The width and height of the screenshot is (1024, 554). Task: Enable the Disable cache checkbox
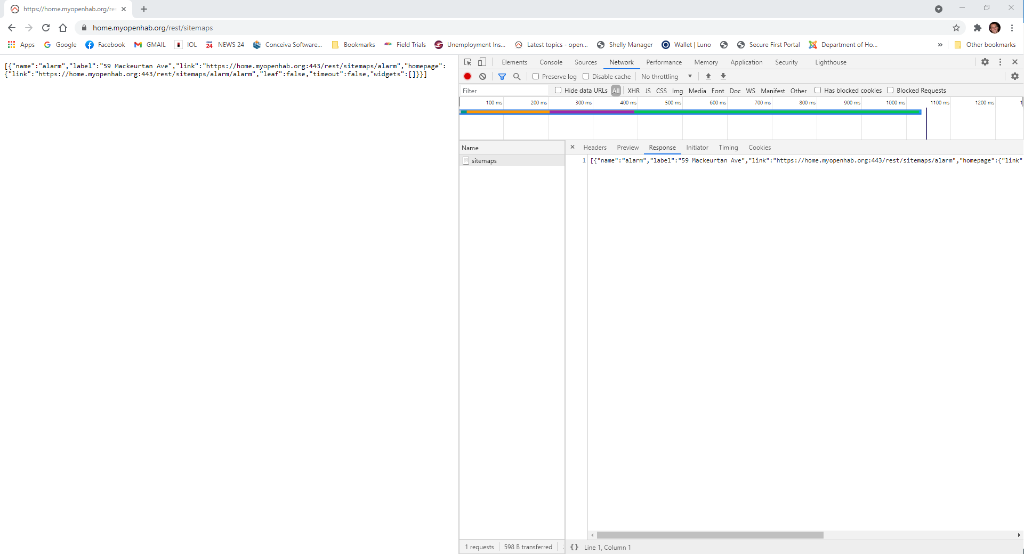585,76
